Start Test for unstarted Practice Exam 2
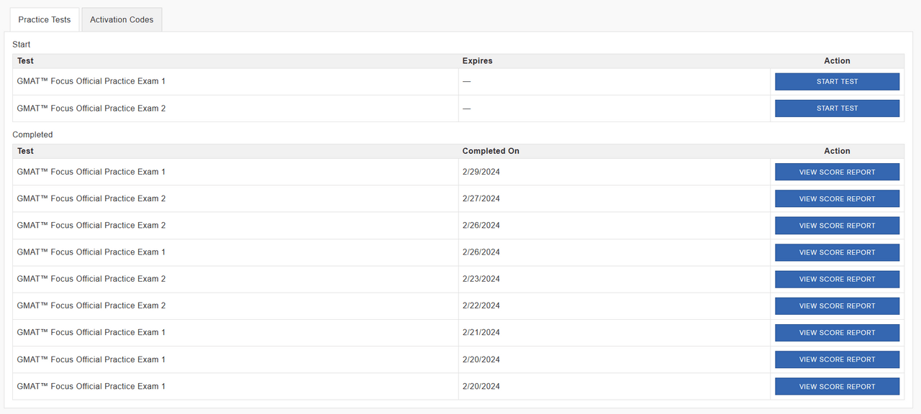 tap(837, 109)
